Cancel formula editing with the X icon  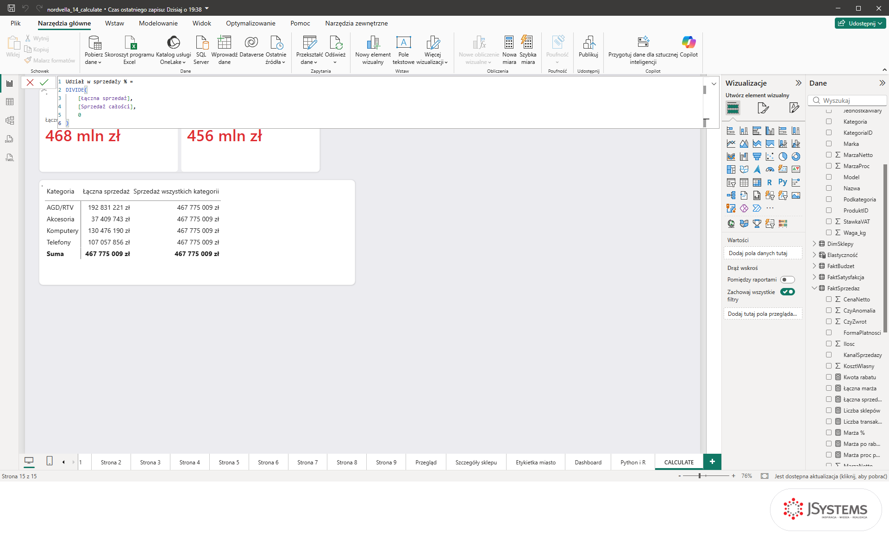30,82
